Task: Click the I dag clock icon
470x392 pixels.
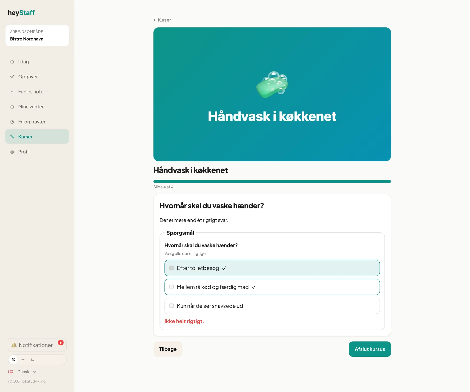Action: pos(12,62)
